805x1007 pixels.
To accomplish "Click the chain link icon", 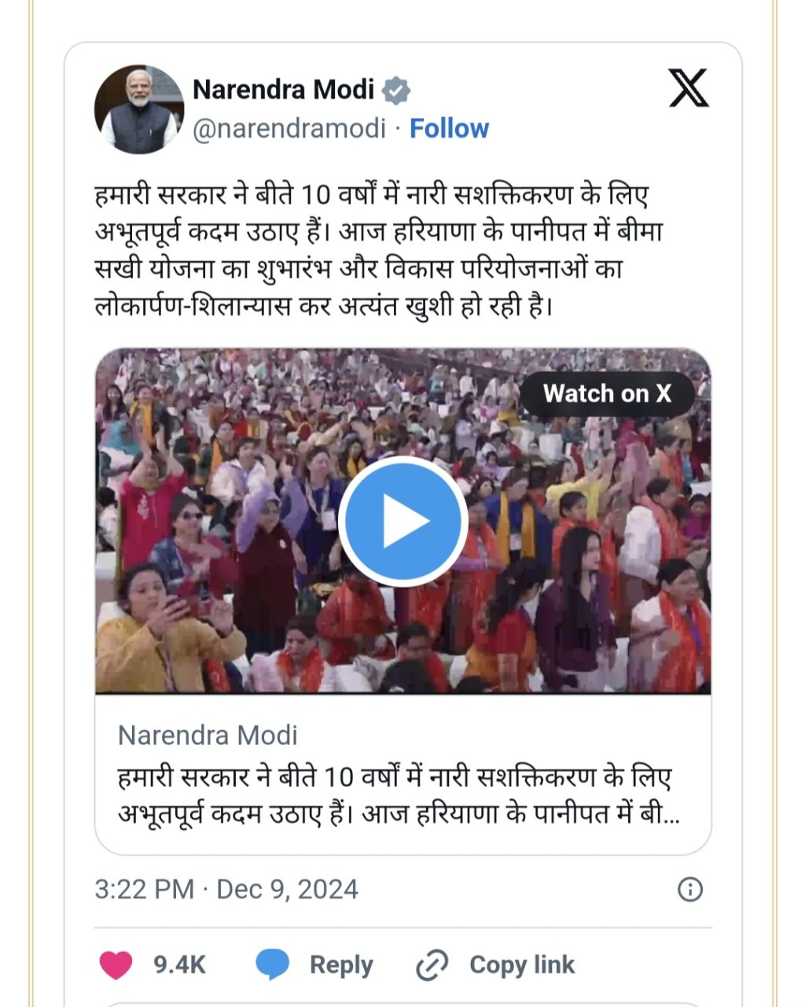I will (x=432, y=965).
